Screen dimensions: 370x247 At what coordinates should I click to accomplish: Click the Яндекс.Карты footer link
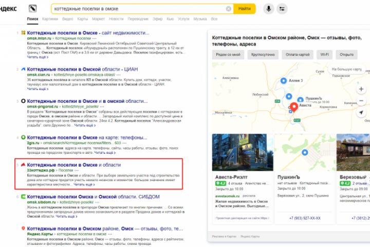tap(250, 236)
